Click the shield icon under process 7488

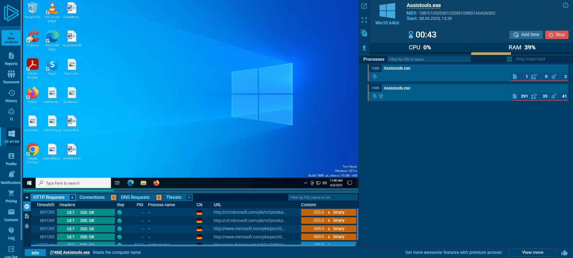[381, 96]
